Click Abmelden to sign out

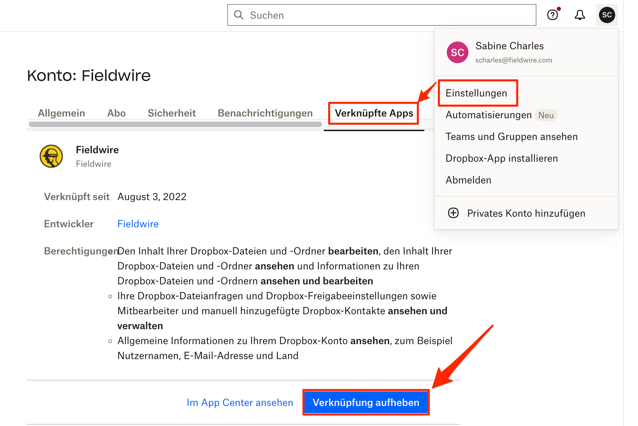(468, 180)
